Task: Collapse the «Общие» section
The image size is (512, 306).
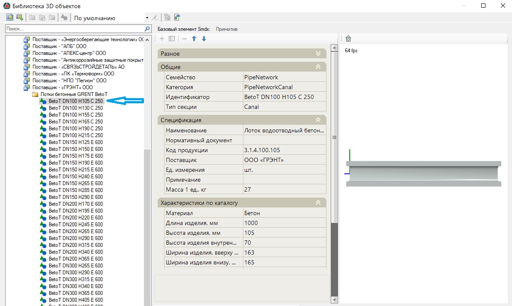Action: (318, 67)
